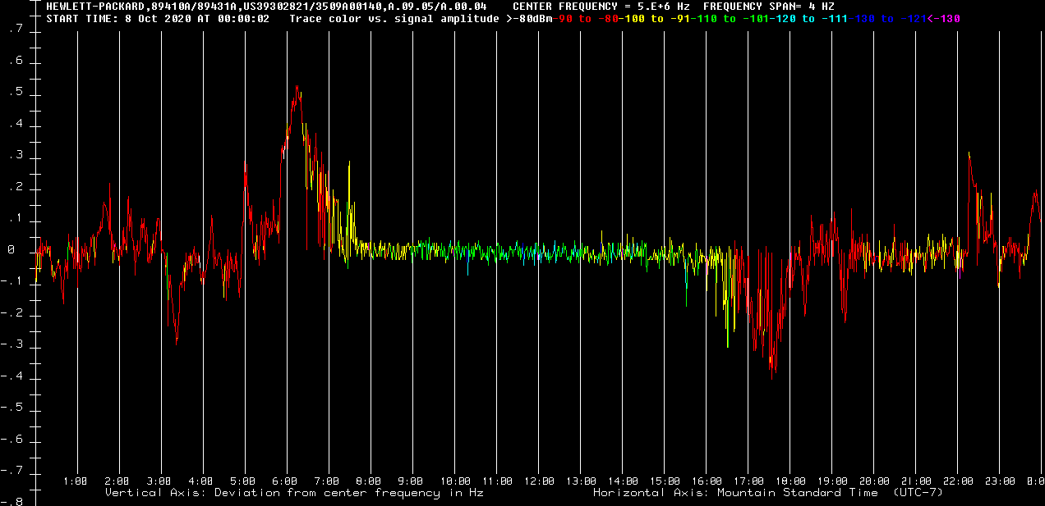
Task: Click the '-.8' vertical axis label
Action: tap(12, 502)
